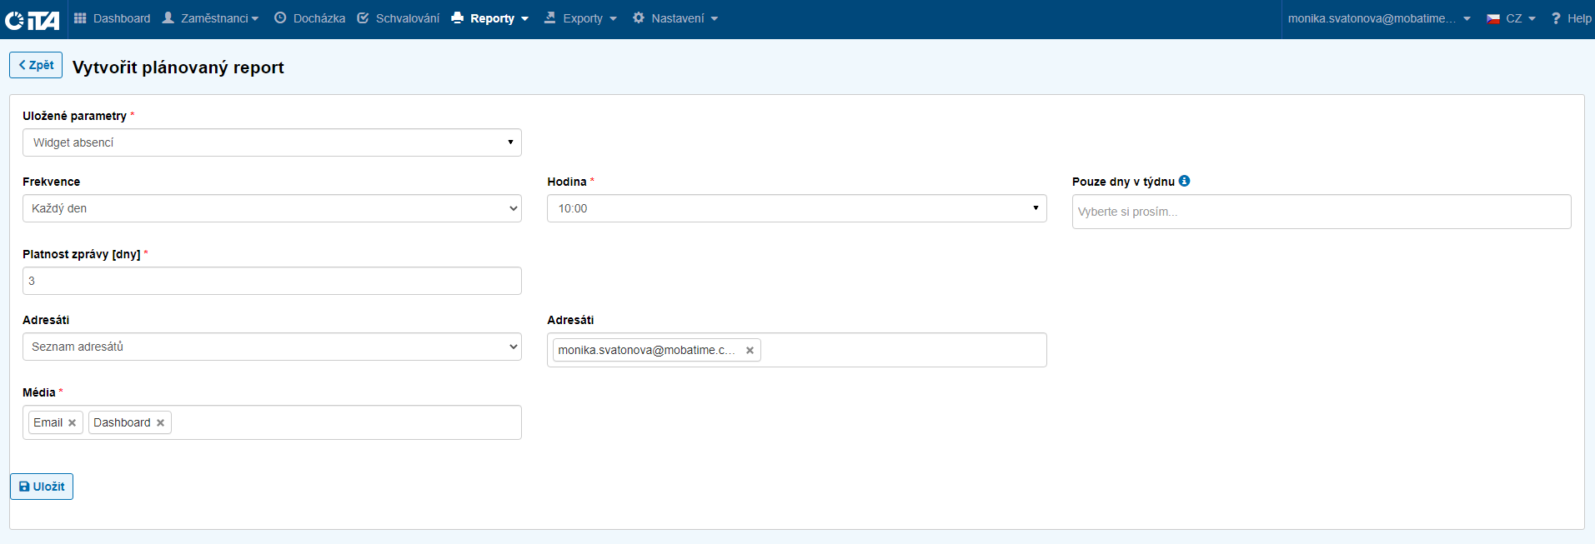Screen dimensions: 1595x544
Task: Expand the Exporty menu
Action: 580,18
